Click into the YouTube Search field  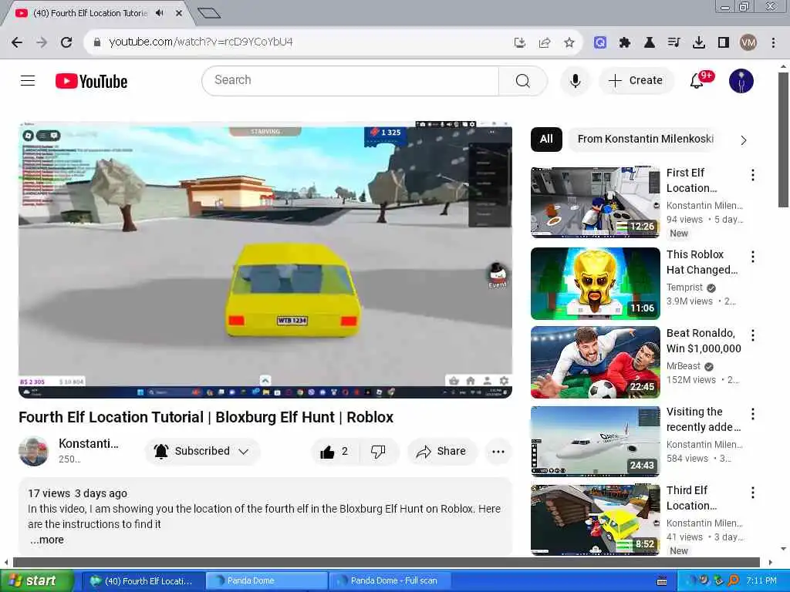(x=351, y=80)
